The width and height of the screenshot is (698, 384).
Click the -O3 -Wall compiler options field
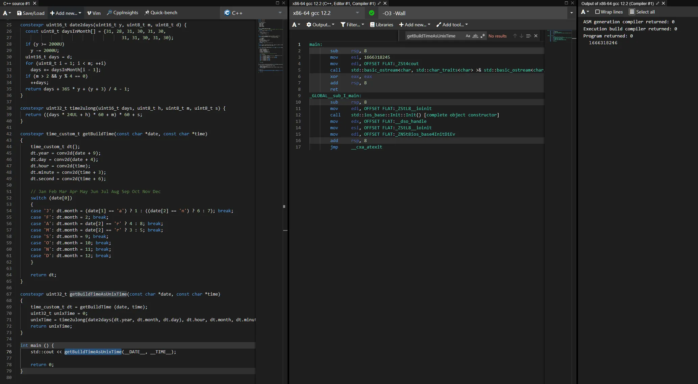(473, 13)
